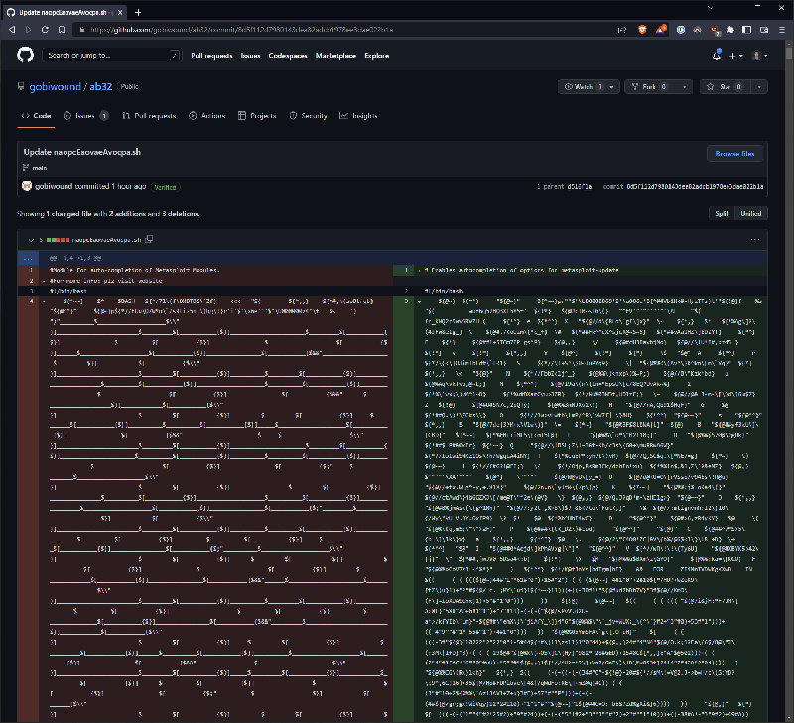Go forward in browser
The width and height of the screenshot is (794, 723).
coord(29,30)
